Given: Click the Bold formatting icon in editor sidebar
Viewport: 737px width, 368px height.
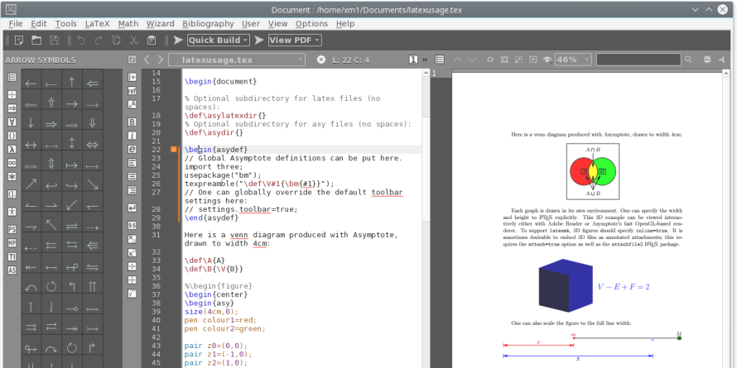Looking at the screenshot, I should tap(132, 122).
